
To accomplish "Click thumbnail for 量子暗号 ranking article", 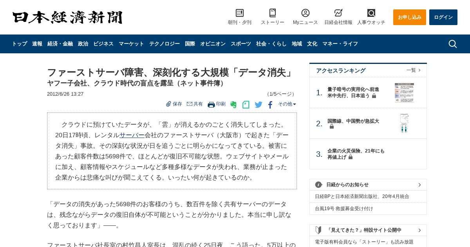I will [404, 93].
